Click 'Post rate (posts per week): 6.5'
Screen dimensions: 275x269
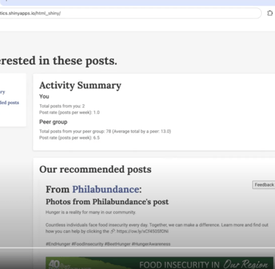pyautogui.click(x=70, y=137)
